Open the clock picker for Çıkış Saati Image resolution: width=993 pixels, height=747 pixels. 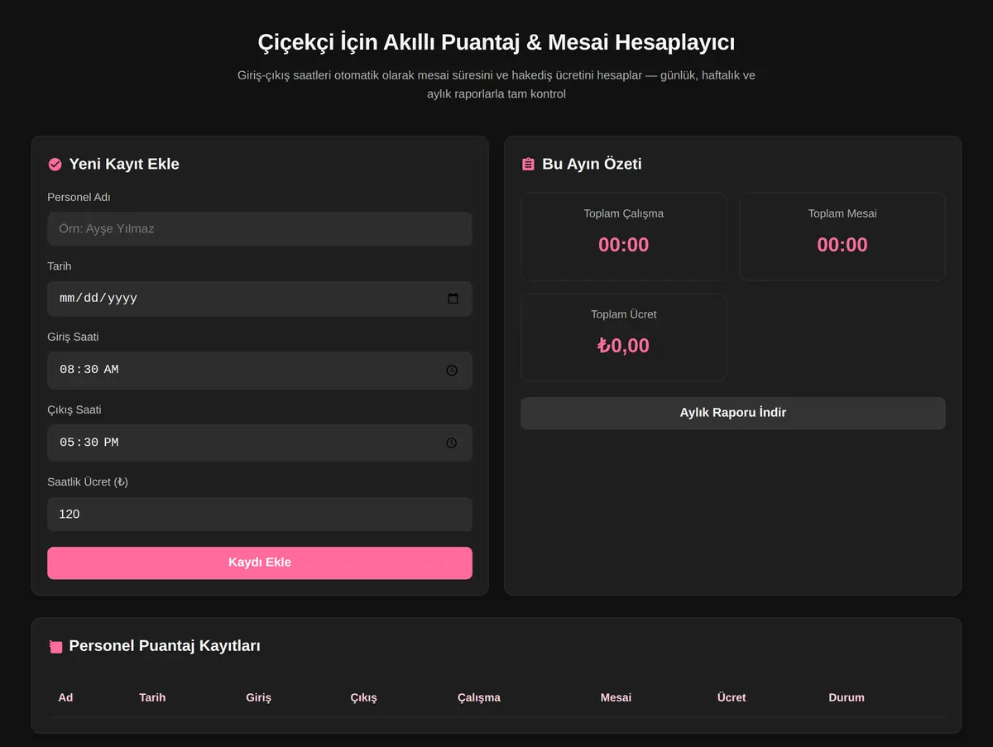point(452,443)
